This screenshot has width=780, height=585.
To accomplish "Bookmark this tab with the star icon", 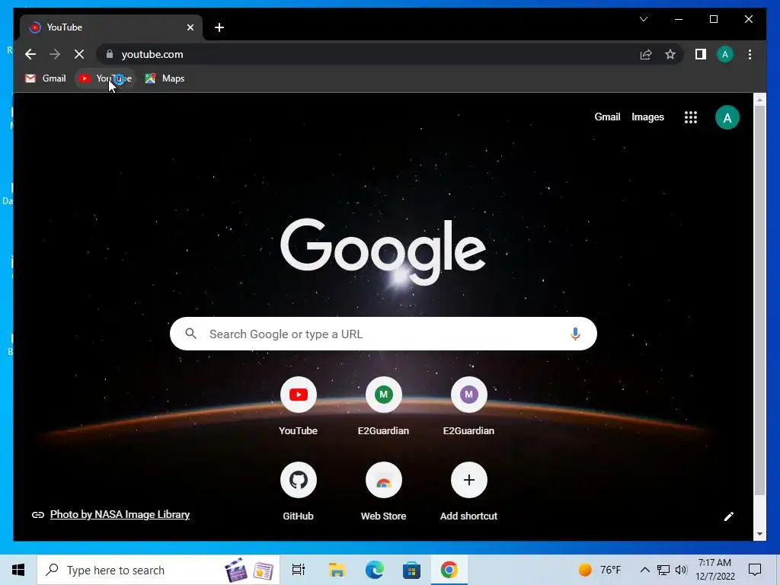I will tap(670, 54).
